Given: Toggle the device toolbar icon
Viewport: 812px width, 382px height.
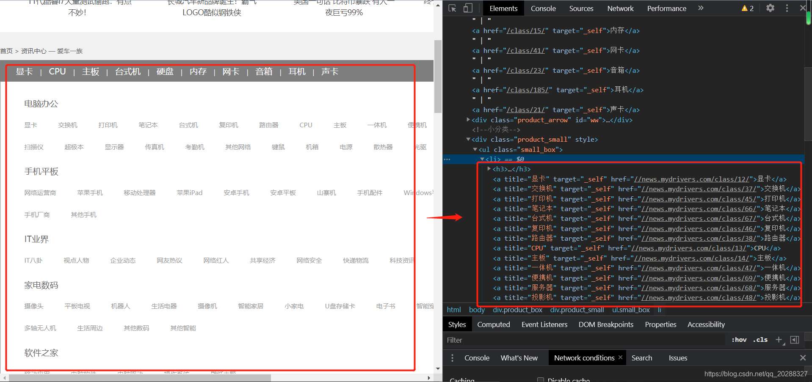Looking at the screenshot, I should pos(468,8).
